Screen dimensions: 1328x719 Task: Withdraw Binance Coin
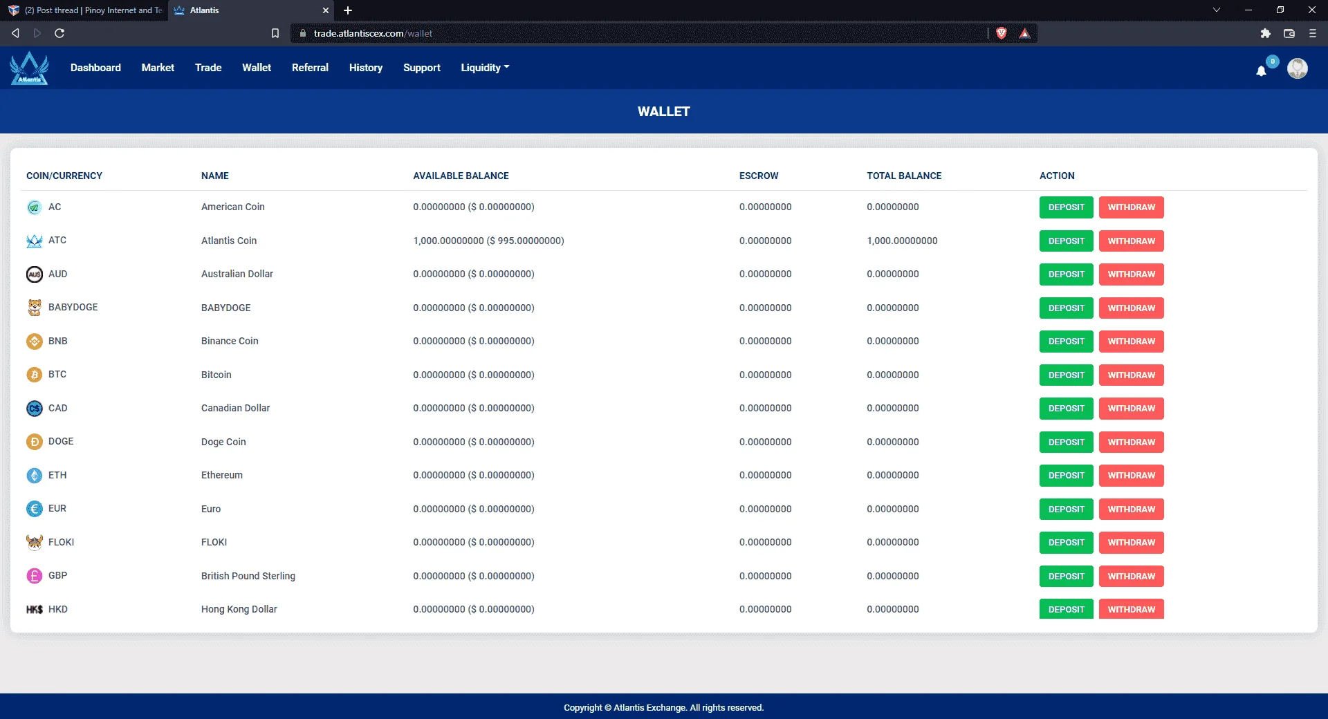[x=1131, y=342]
